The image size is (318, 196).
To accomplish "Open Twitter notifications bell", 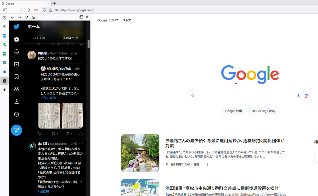I will point(16,52).
